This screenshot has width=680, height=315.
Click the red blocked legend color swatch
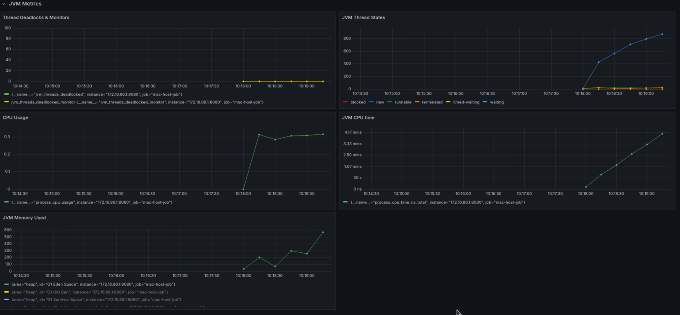tap(346, 102)
